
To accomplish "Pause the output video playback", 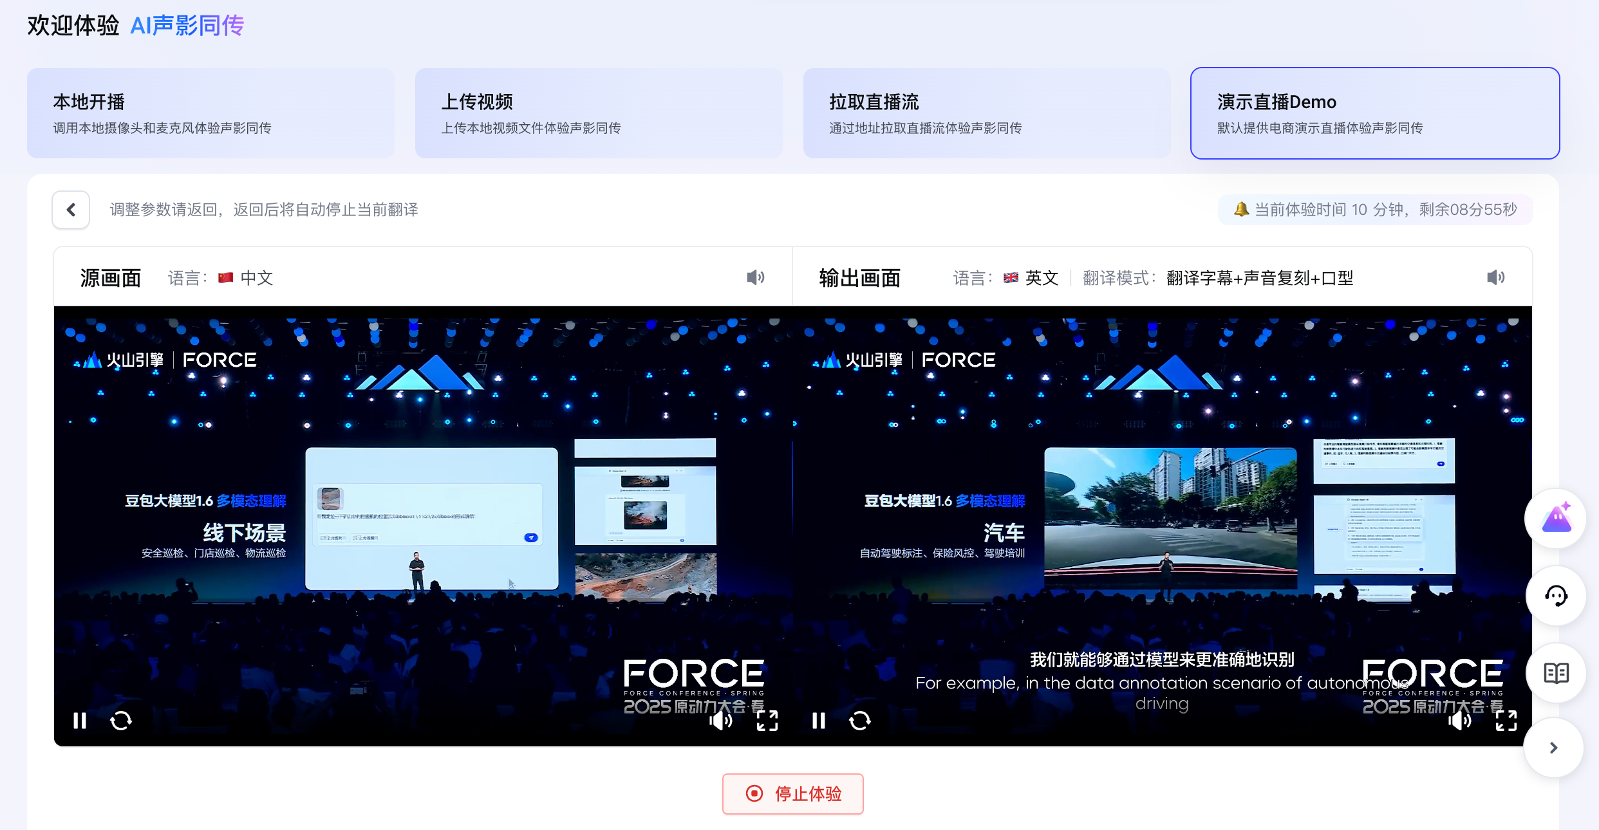I will [x=819, y=721].
